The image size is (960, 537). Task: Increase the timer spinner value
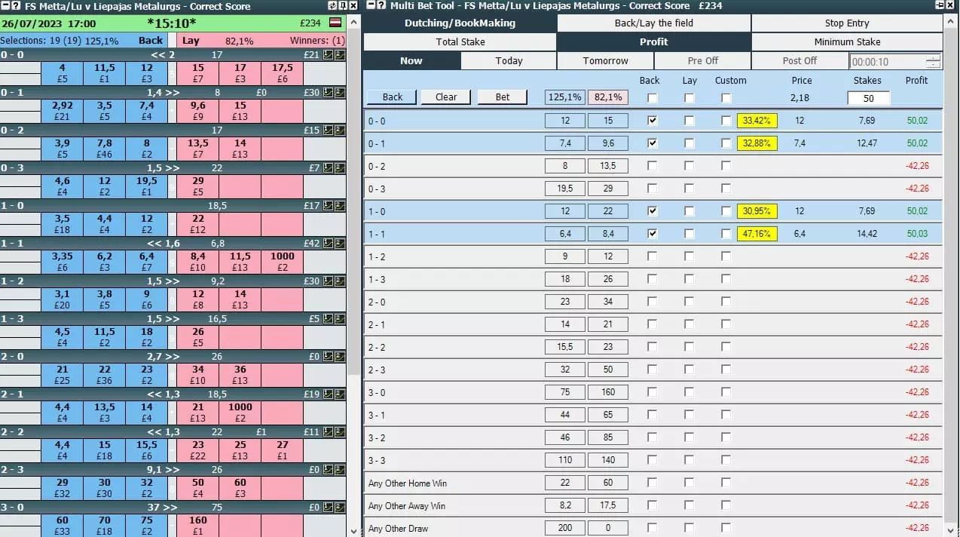934,57
